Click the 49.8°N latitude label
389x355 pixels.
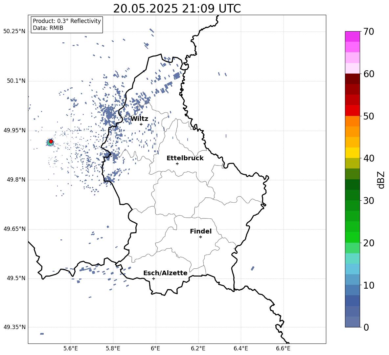pos(16,180)
